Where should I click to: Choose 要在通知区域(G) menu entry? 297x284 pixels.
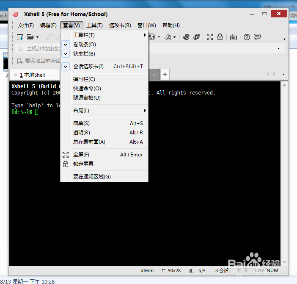[x=104, y=177]
